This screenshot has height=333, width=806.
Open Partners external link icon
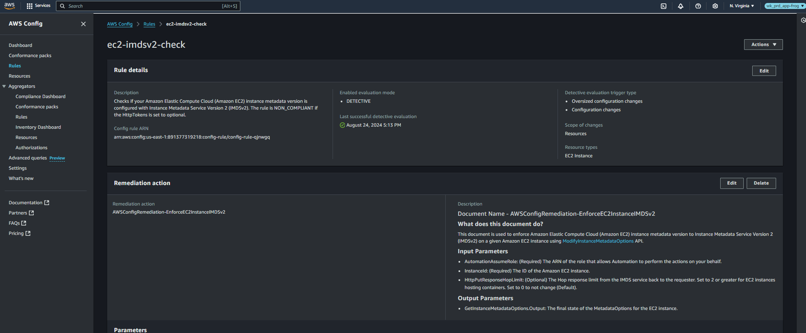tap(31, 213)
